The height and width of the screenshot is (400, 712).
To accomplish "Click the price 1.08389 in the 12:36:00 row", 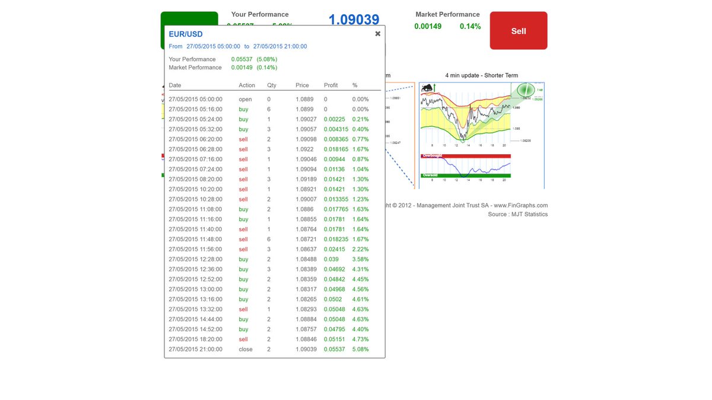I will tap(307, 270).
